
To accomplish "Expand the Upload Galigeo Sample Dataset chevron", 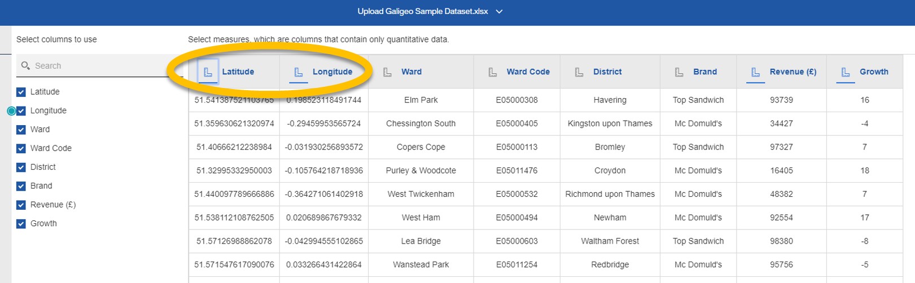I will tap(499, 12).
